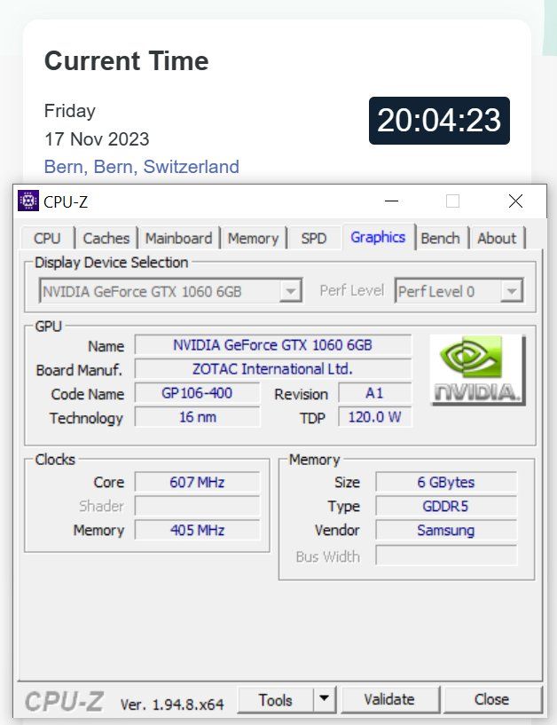
Task: Switch to the CPU tab
Action: [47, 239]
